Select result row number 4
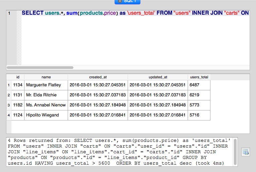Image resolution: width=256 pixels, height=172 pixels. coord(9,115)
